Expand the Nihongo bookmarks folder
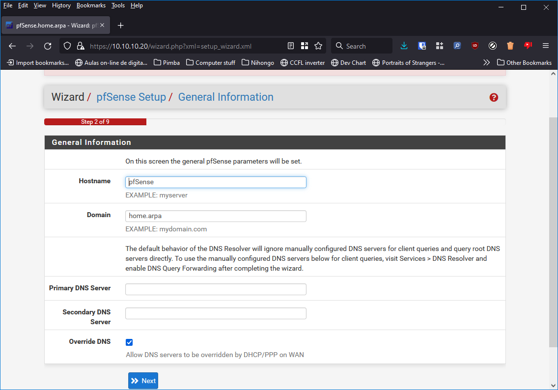The height and width of the screenshot is (390, 558). [257, 62]
